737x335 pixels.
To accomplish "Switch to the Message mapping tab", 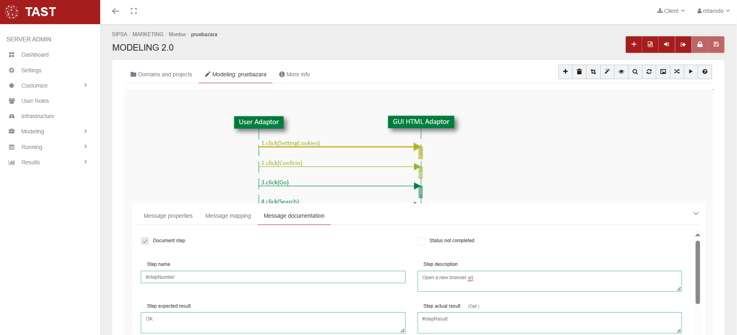I will [x=228, y=216].
